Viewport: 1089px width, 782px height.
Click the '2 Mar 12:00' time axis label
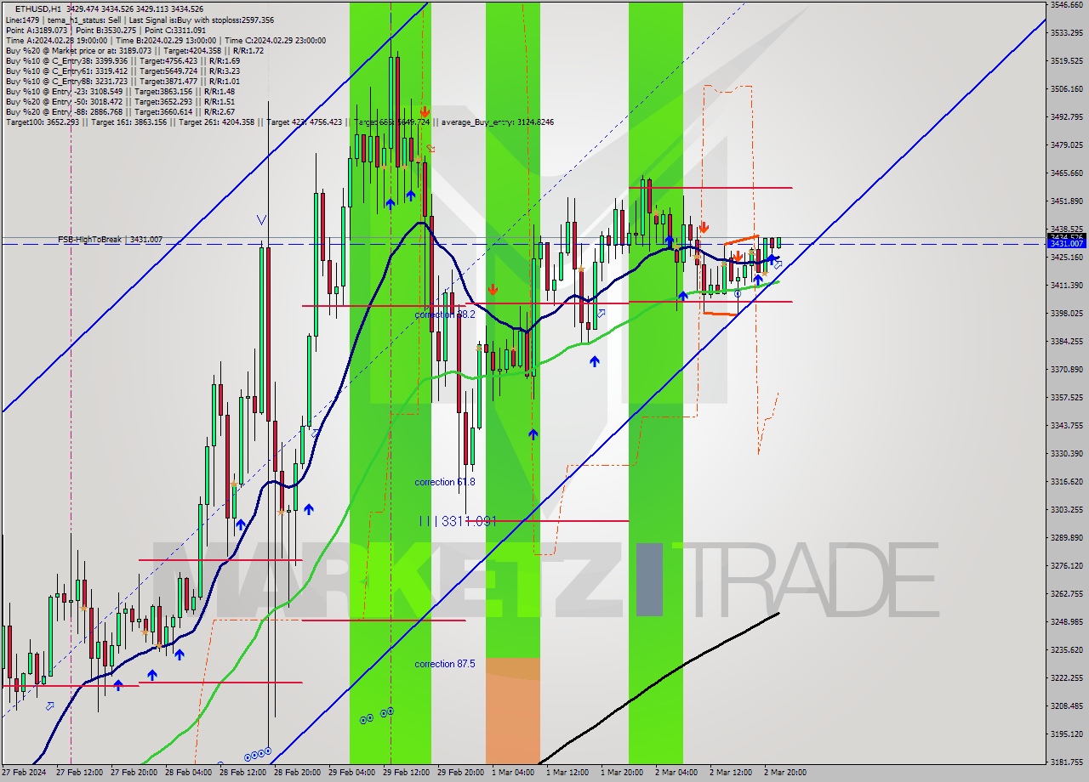tap(731, 773)
